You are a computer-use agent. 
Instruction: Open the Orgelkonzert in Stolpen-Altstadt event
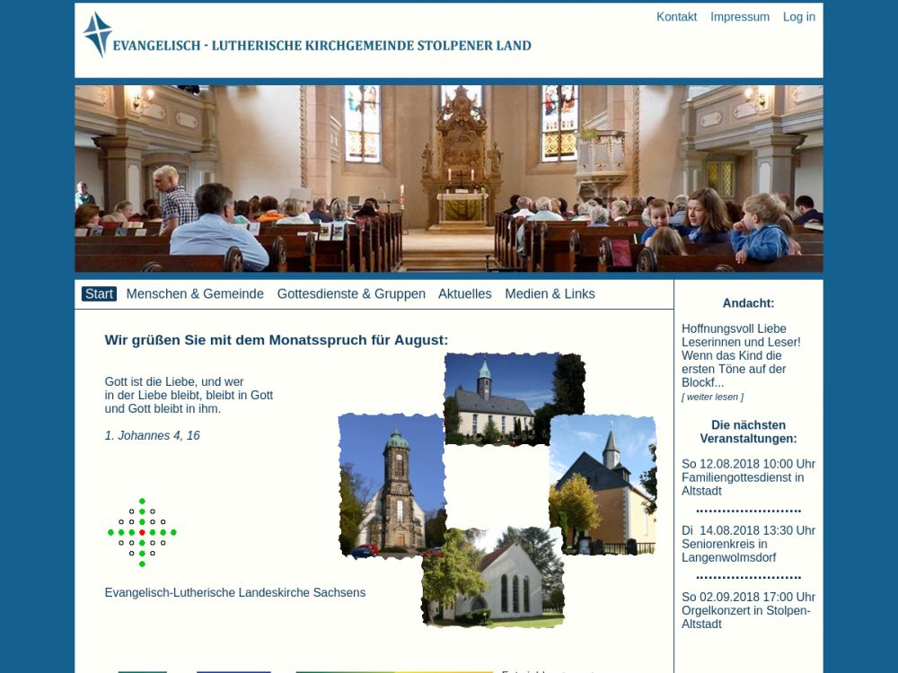point(747,610)
